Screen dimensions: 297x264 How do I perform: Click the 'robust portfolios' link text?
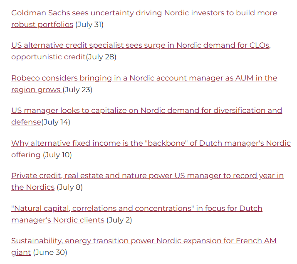coord(42,24)
